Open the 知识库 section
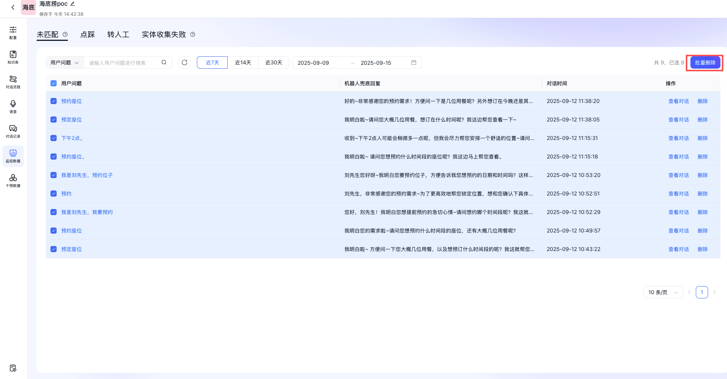Viewport: 727px width, 379px height. [x=13, y=57]
